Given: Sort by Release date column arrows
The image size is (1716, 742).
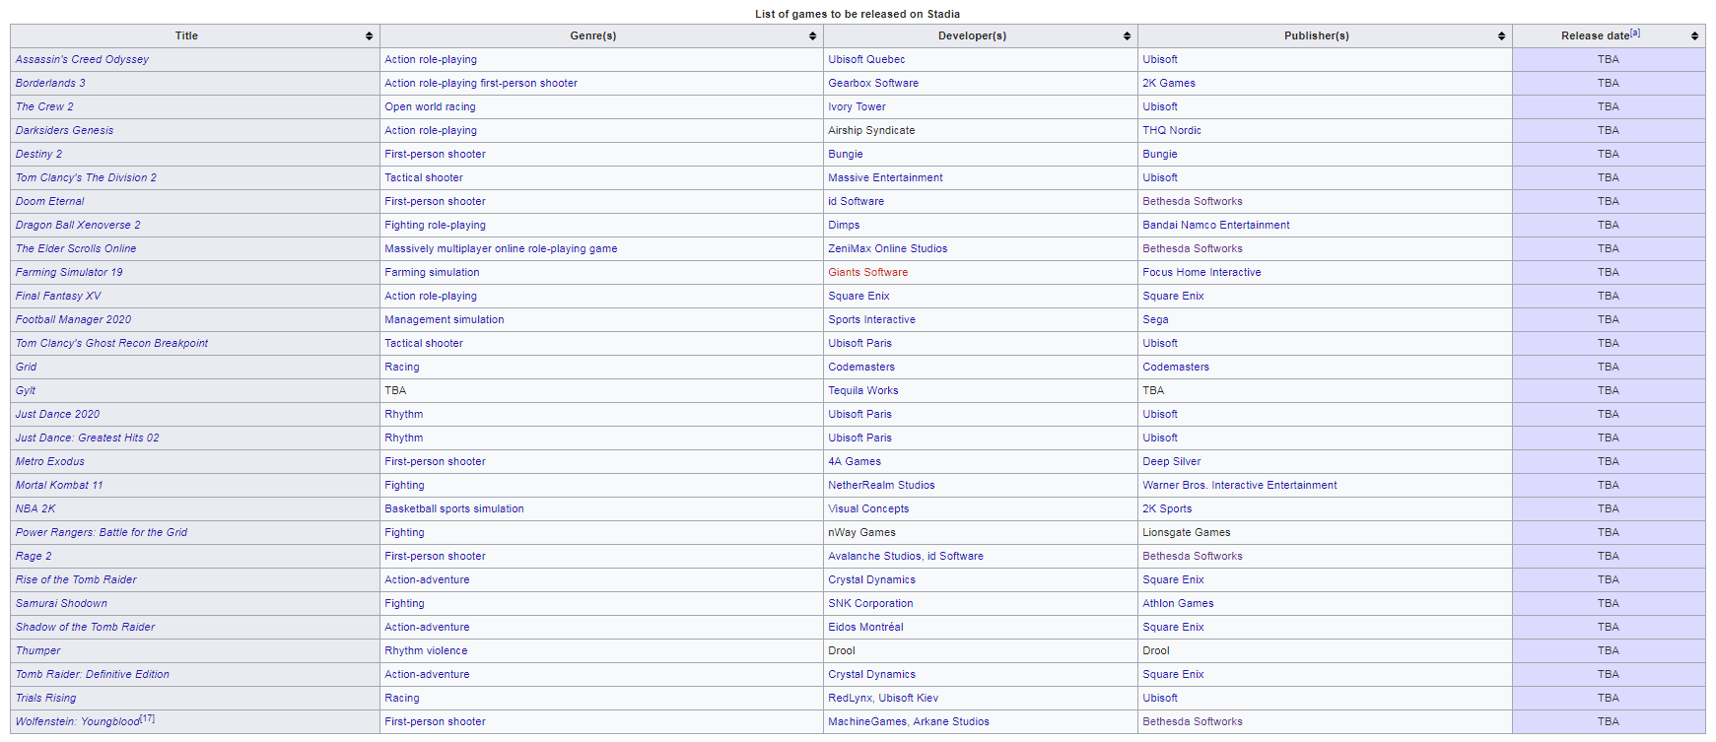Looking at the screenshot, I should [1694, 35].
